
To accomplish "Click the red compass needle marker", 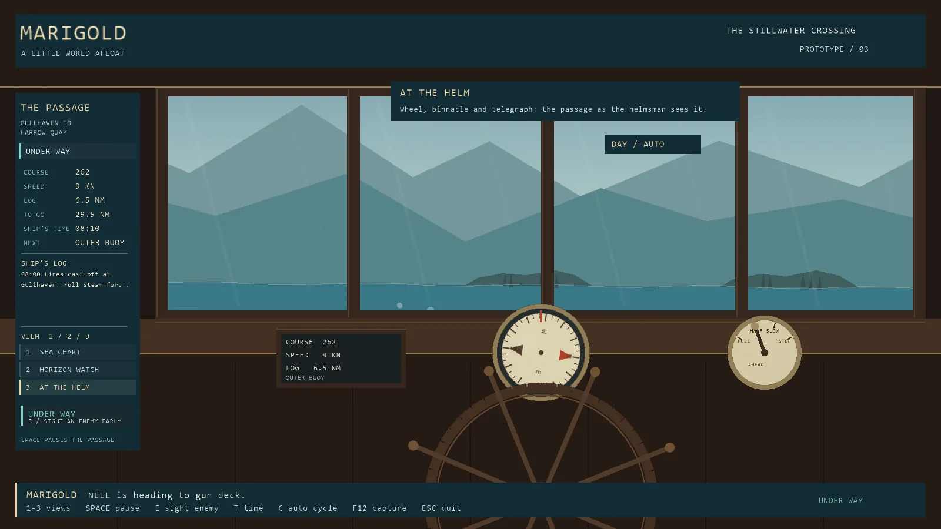I will pos(565,356).
